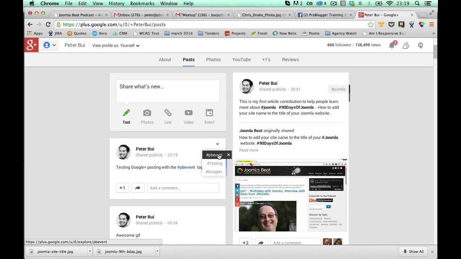Click the Wi-Fi status icon

tap(390, 4)
